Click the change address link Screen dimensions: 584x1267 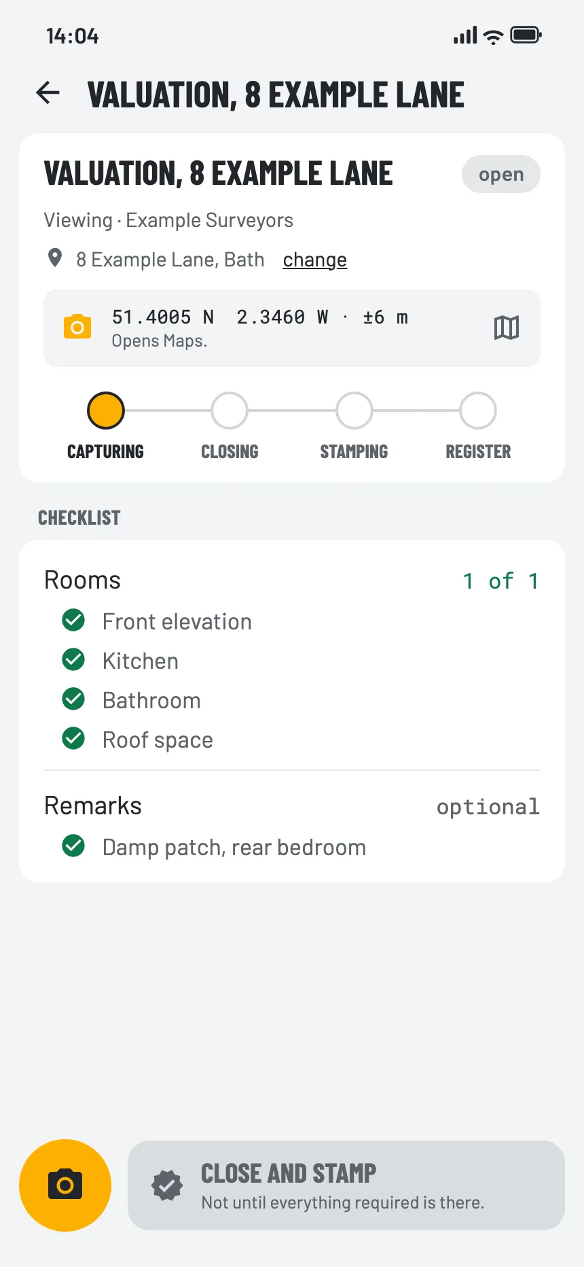pos(315,260)
